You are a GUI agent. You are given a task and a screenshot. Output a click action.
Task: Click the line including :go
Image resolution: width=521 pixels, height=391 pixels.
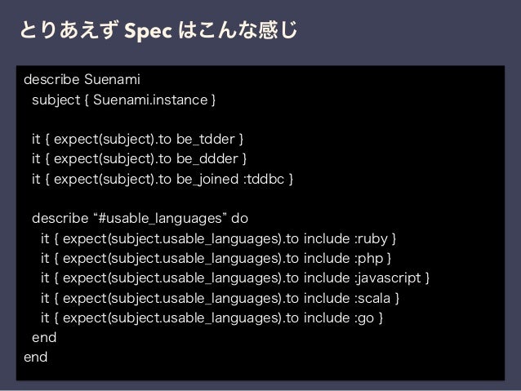click(212, 318)
